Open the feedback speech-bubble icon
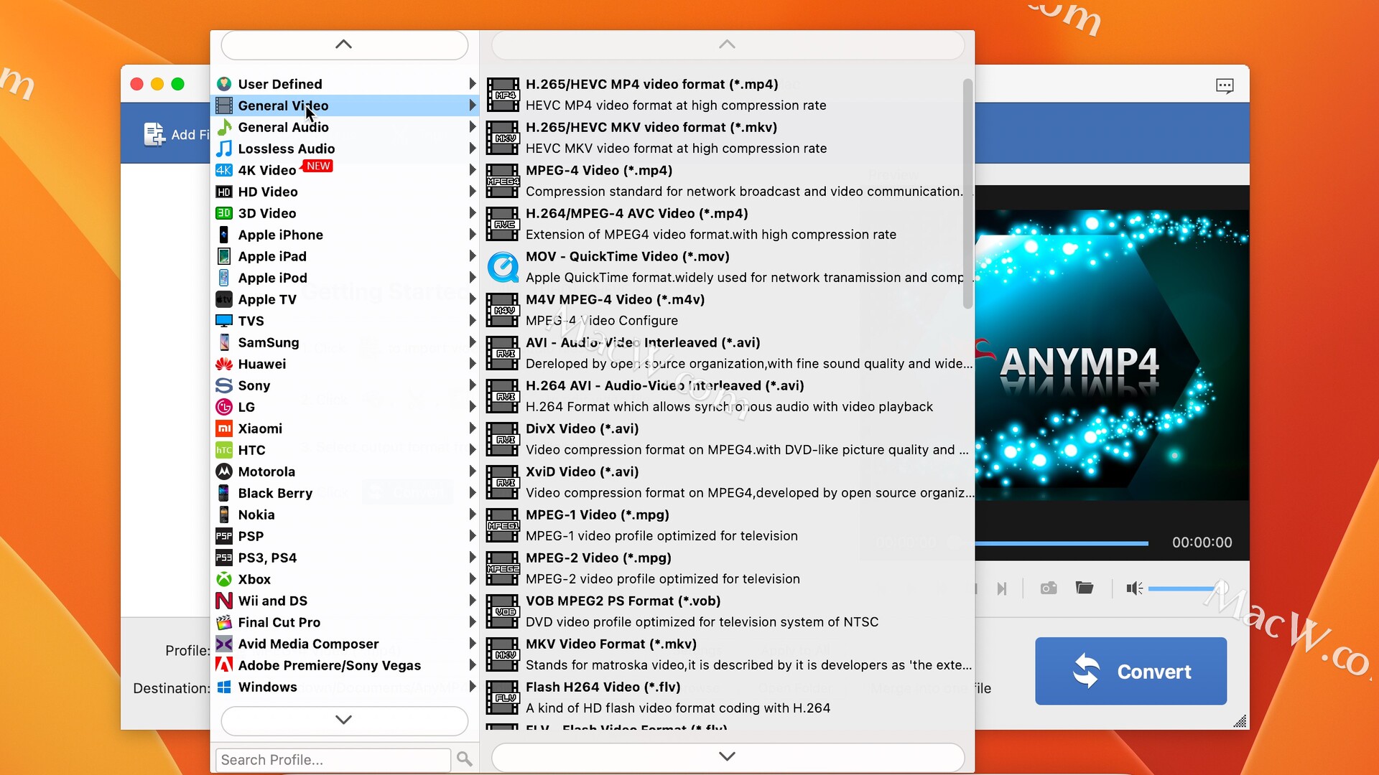This screenshot has height=775, width=1379. (x=1224, y=85)
